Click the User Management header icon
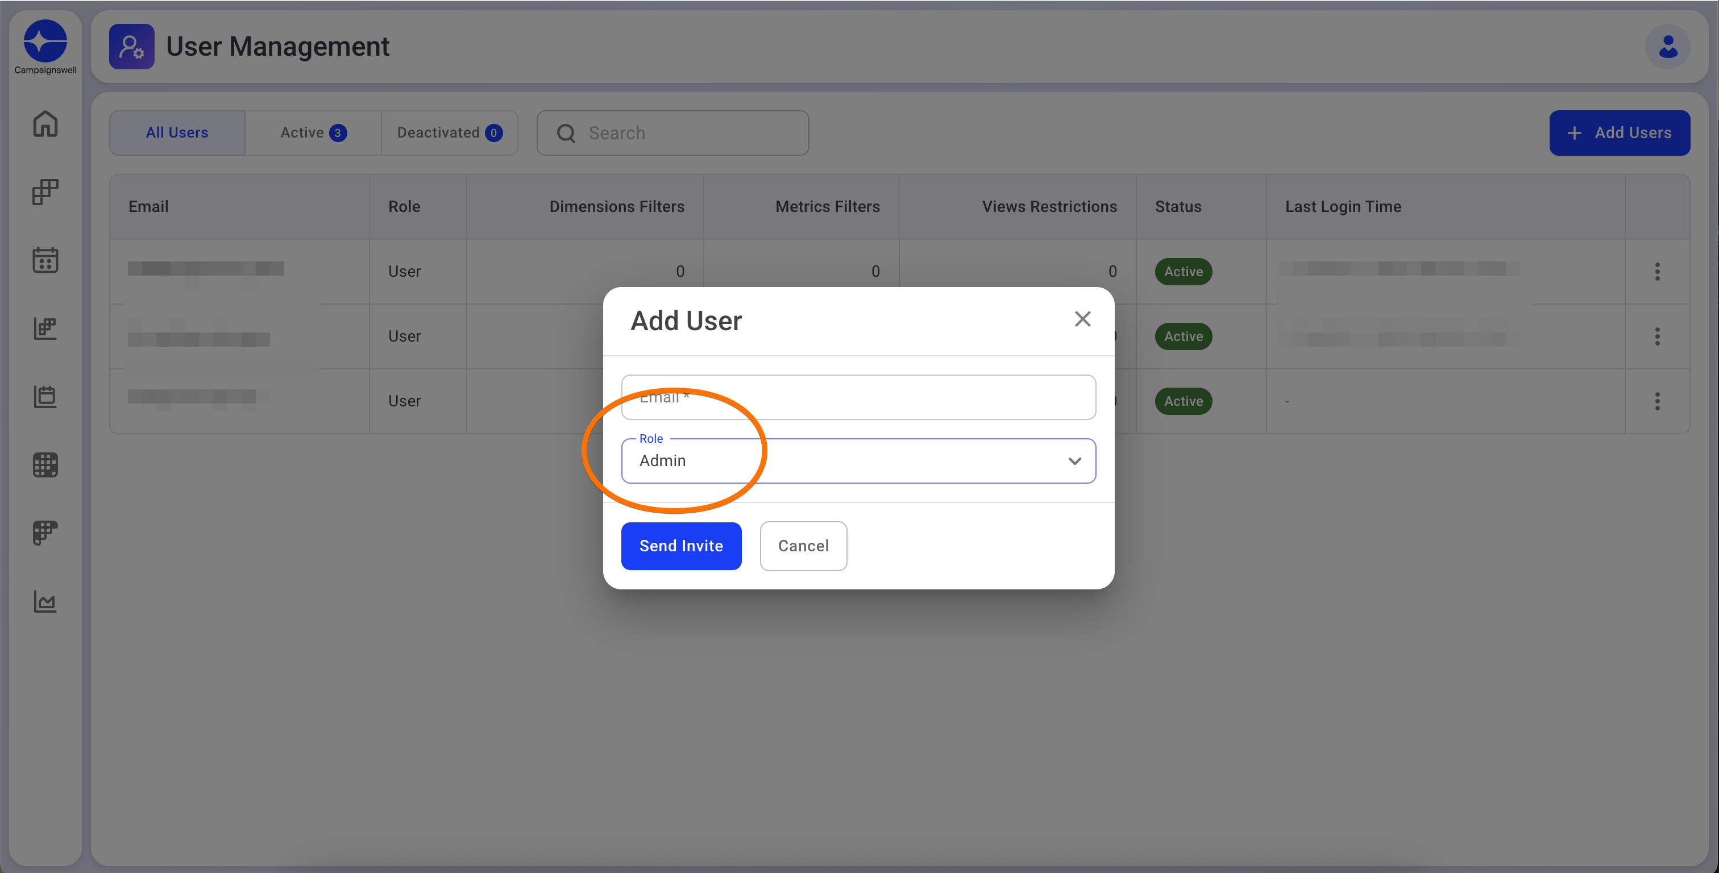Screen dimensions: 1719x873 tap(131, 47)
